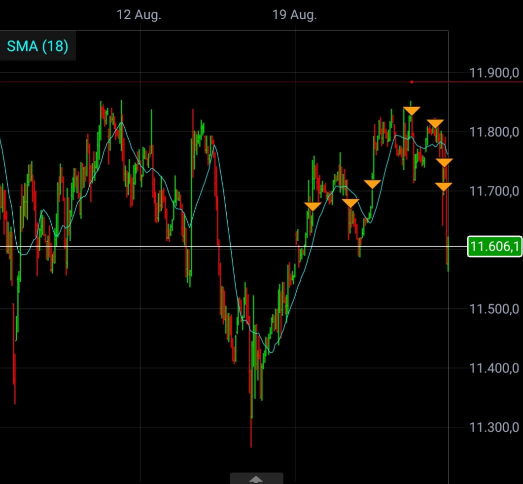Select the lowest orange arrow on right side

(443, 186)
